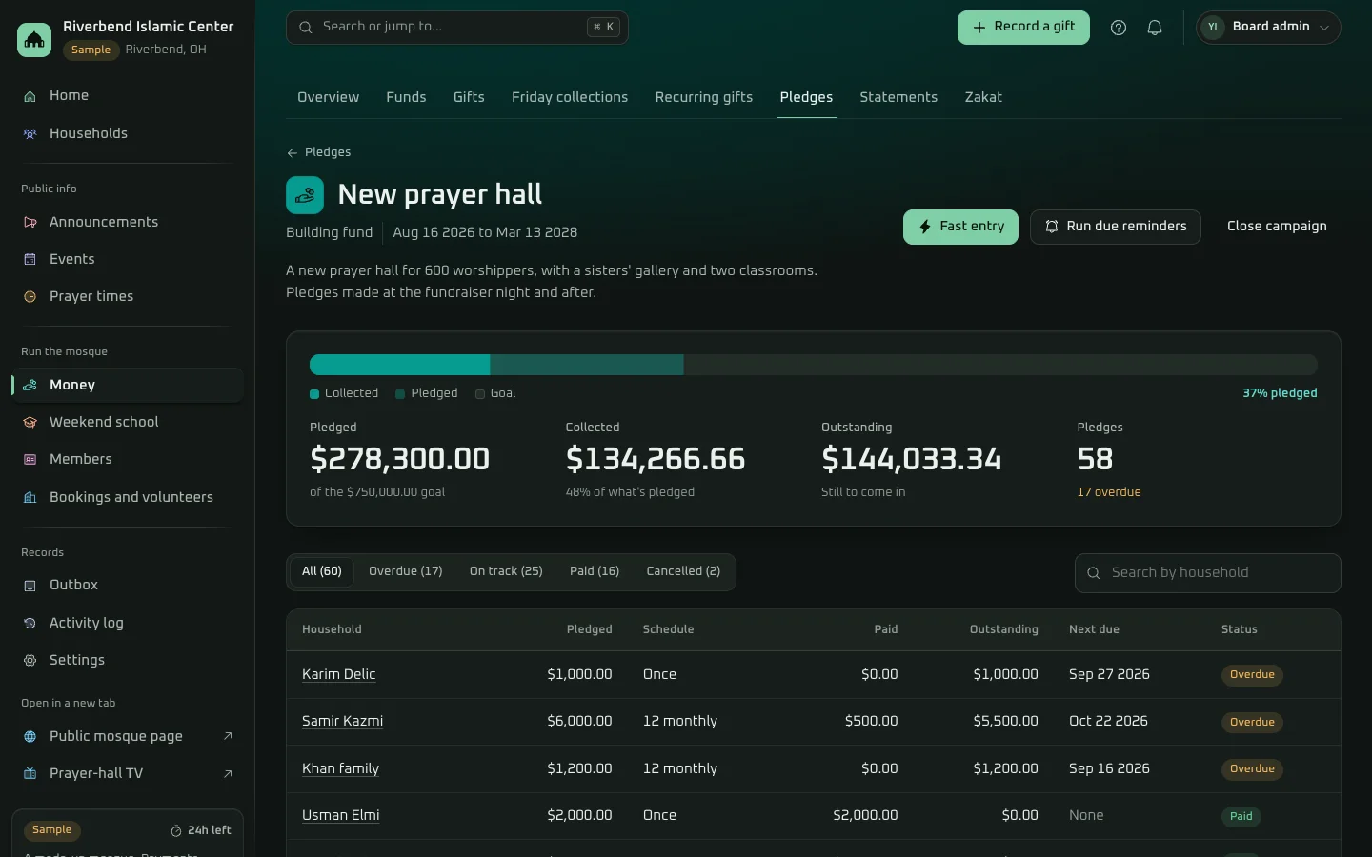This screenshot has width=1372, height=857.
Task: Click the Paid badge in Usman Elmi row
Action: click(1241, 816)
